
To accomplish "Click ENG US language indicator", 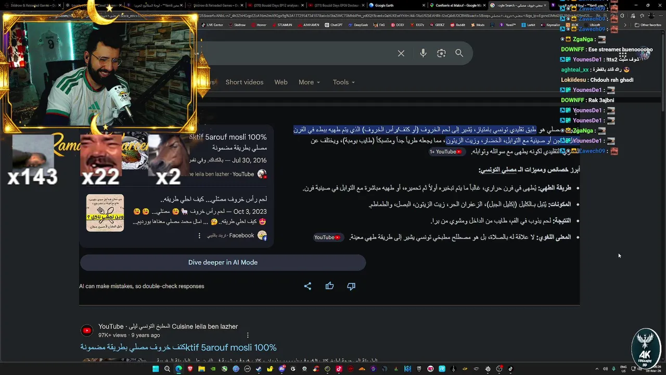I will click(623, 369).
